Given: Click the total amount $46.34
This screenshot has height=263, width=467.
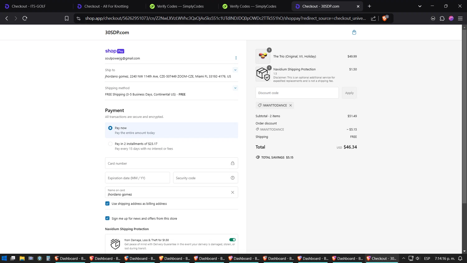Looking at the screenshot, I should (x=350, y=147).
